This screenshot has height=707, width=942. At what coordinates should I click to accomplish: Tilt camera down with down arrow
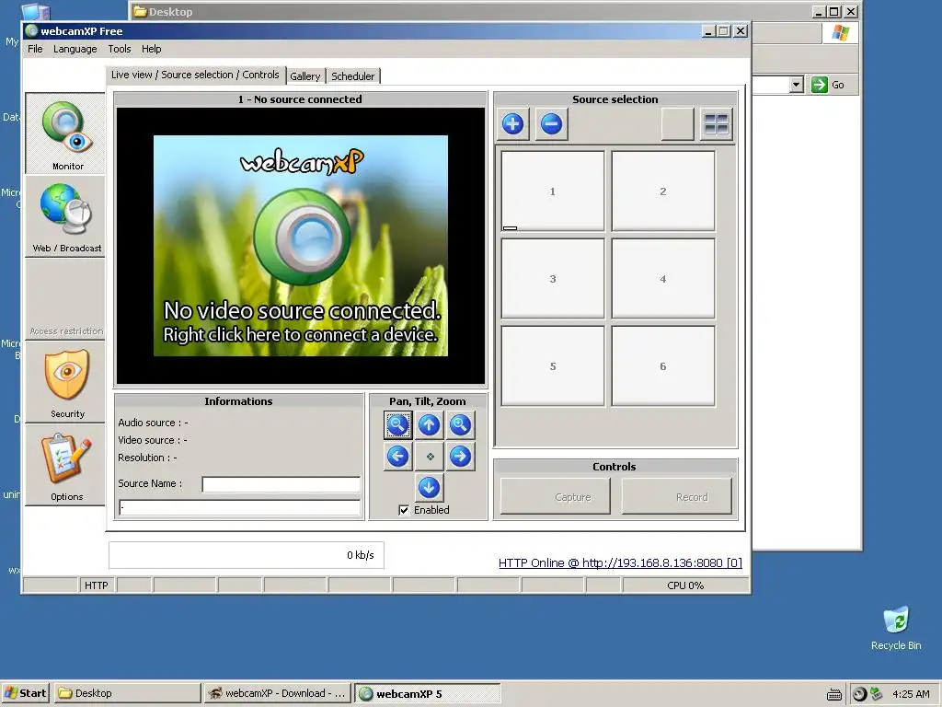(x=429, y=488)
